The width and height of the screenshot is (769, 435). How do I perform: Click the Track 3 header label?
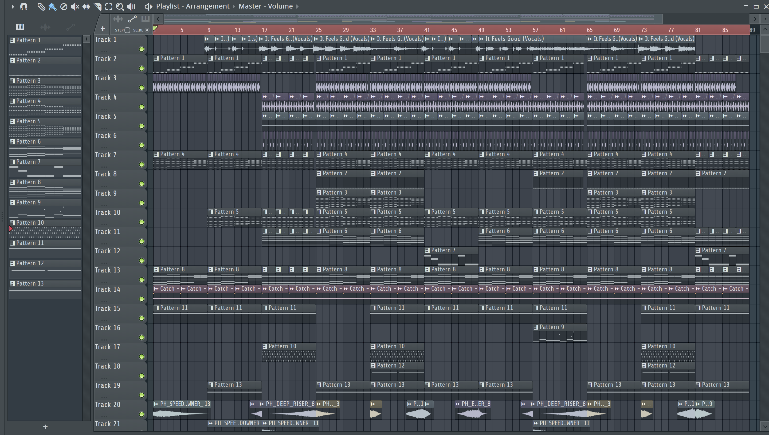tap(105, 78)
